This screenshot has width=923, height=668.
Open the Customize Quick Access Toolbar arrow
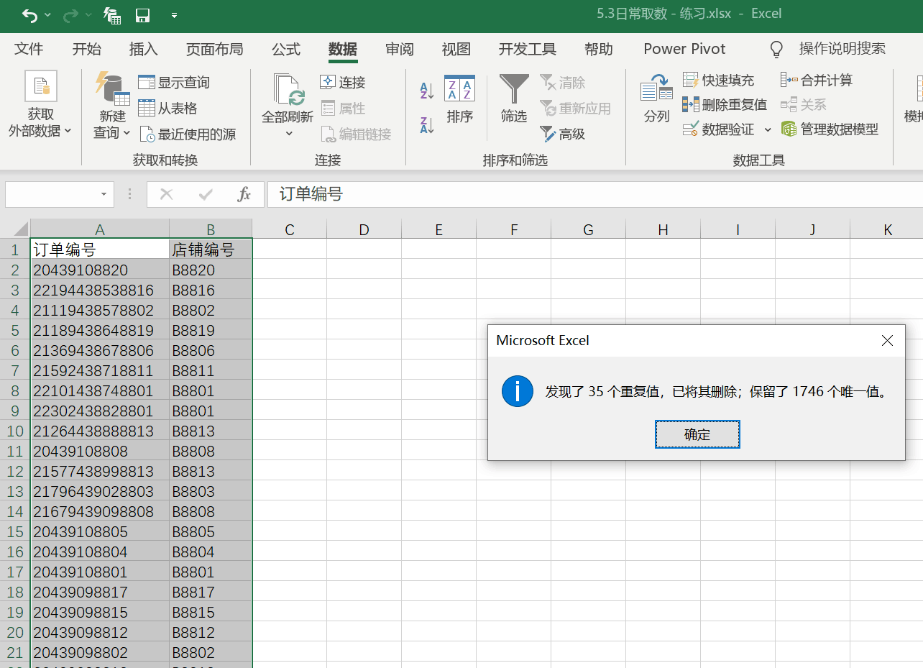[174, 14]
